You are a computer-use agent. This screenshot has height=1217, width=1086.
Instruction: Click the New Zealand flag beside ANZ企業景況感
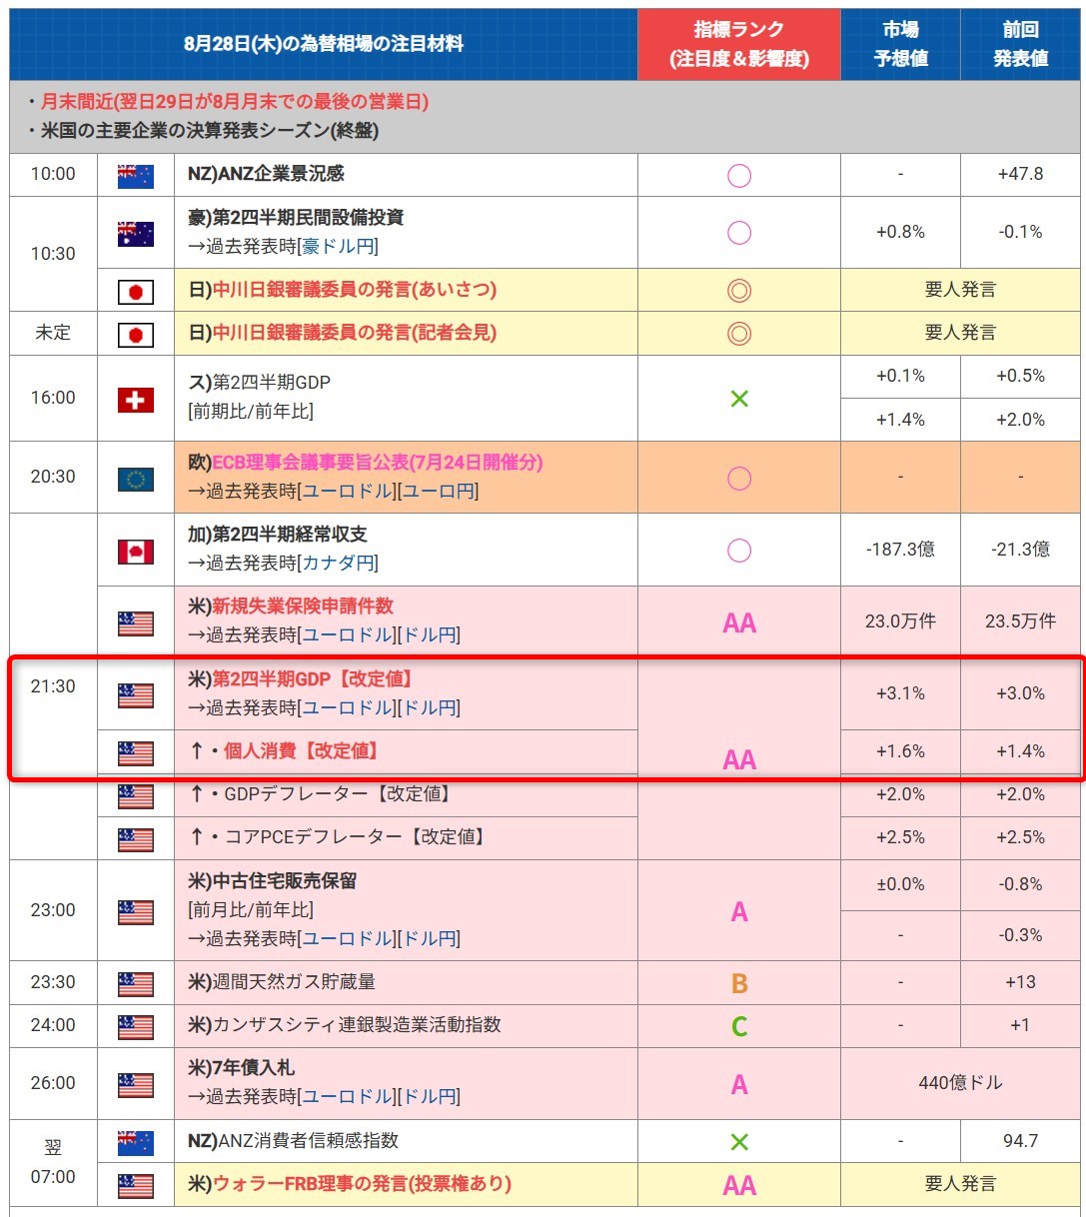tap(136, 176)
